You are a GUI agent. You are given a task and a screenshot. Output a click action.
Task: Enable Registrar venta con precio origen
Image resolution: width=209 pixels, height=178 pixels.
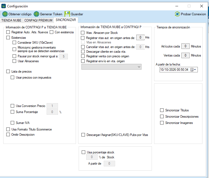[x=83, y=56]
